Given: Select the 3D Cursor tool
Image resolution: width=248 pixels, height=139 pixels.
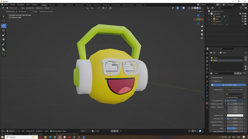Looking at the screenshot, I should pos(4,21).
